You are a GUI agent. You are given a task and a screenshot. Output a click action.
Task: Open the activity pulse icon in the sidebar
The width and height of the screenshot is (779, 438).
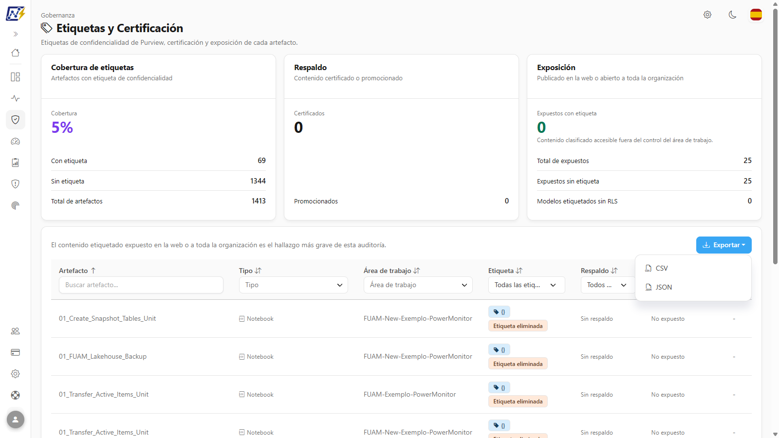(16, 98)
